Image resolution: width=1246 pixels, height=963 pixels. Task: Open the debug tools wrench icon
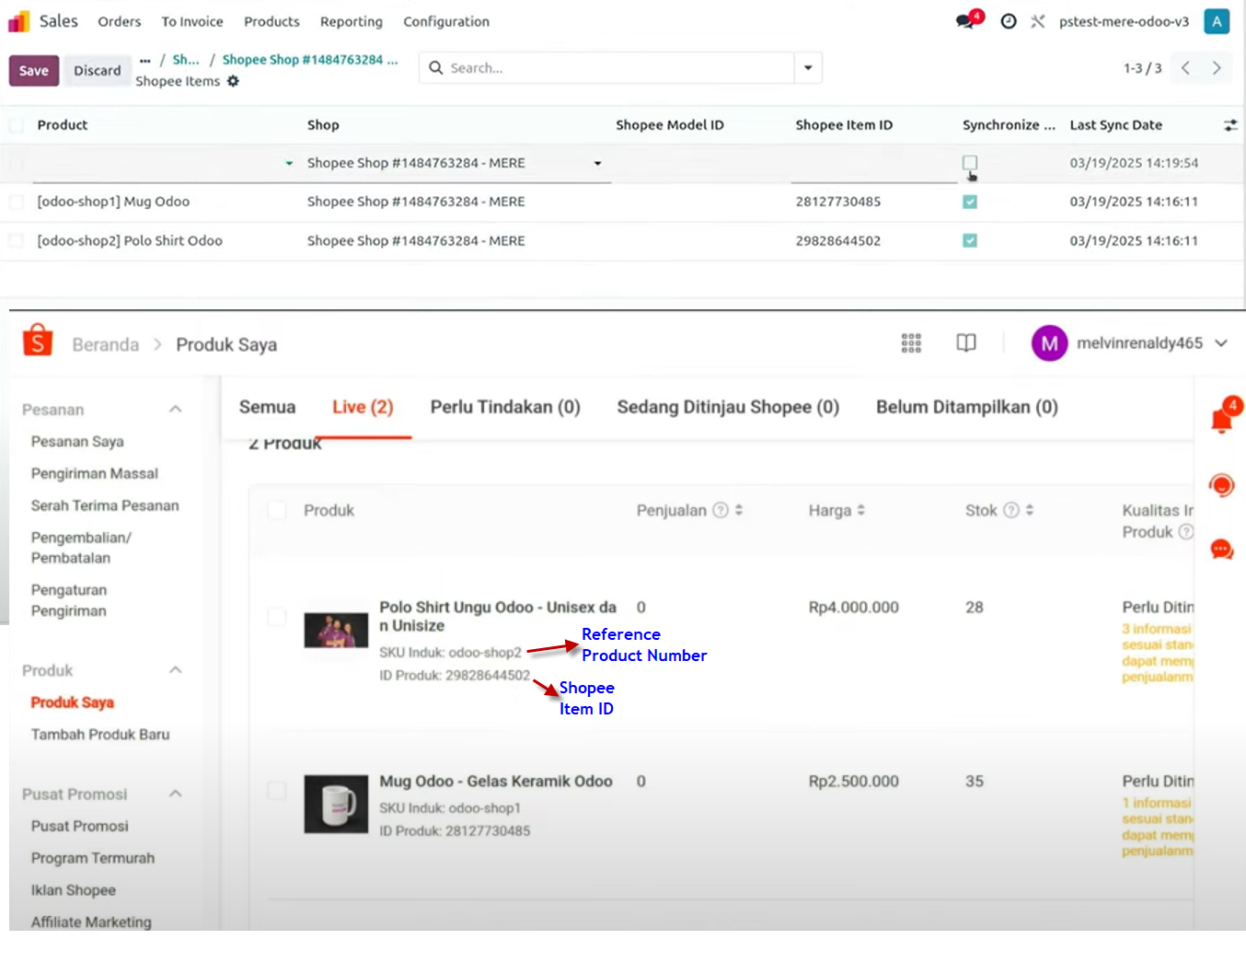point(1038,21)
